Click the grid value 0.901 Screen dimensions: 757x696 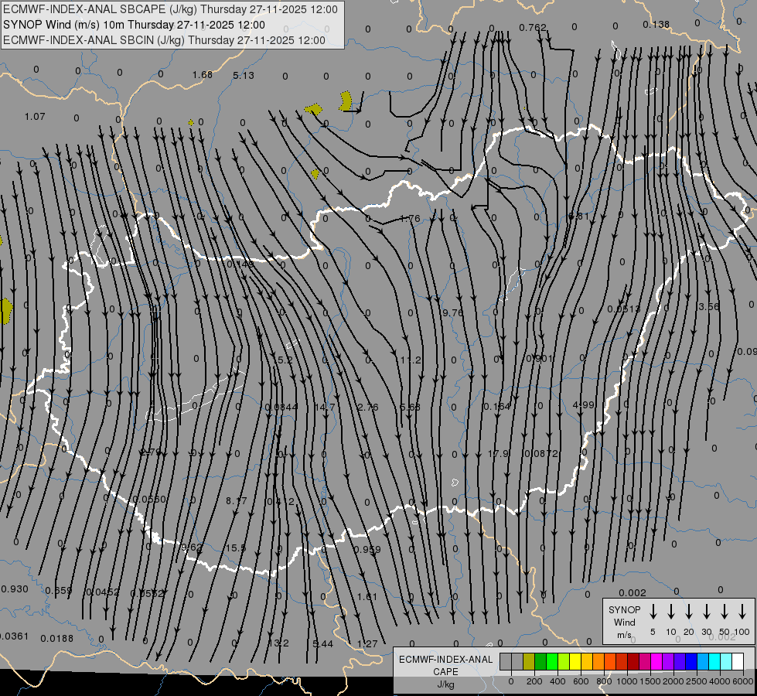(539, 358)
